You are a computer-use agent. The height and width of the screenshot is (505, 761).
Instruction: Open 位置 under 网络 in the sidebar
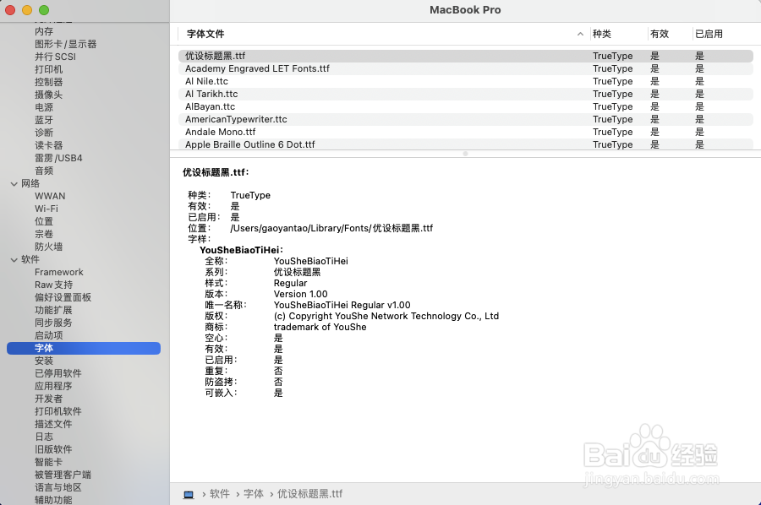tap(44, 221)
